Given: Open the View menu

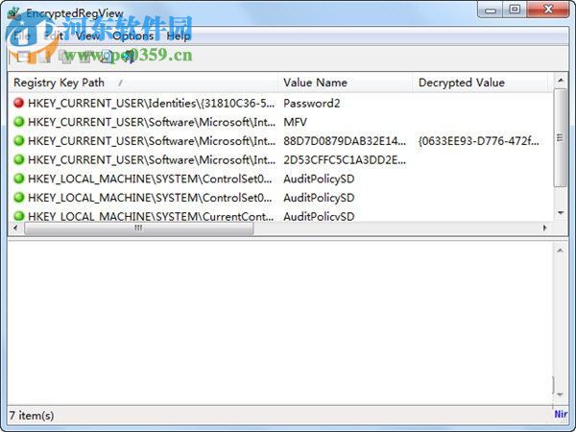Looking at the screenshot, I should pos(87,36).
